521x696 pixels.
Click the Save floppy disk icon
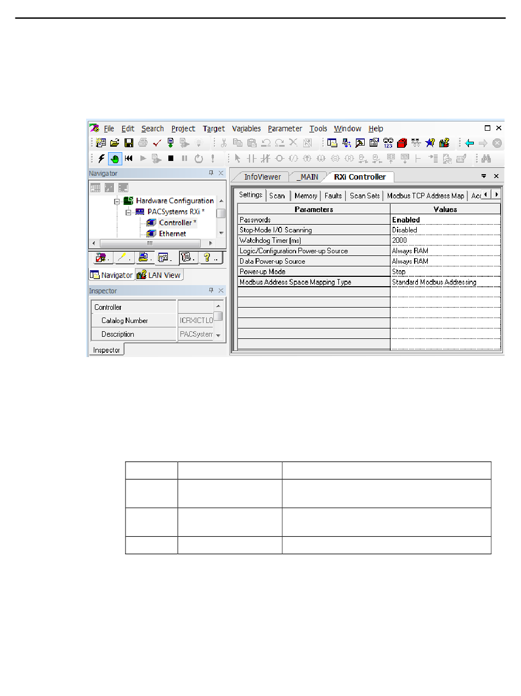tap(129, 143)
